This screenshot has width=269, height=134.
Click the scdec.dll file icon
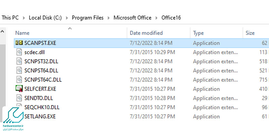click(19, 52)
